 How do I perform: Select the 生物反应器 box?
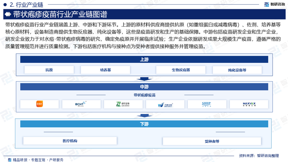[181, 70]
